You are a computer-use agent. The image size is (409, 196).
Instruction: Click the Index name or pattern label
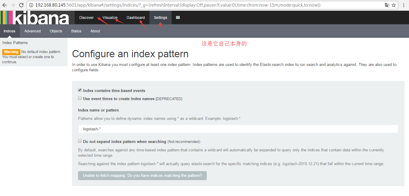(x=98, y=110)
